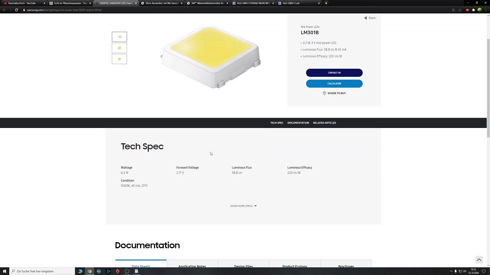Switch to the FaszinationFisch YouTube browser tab
The height and width of the screenshot is (275, 490).
[24, 3]
